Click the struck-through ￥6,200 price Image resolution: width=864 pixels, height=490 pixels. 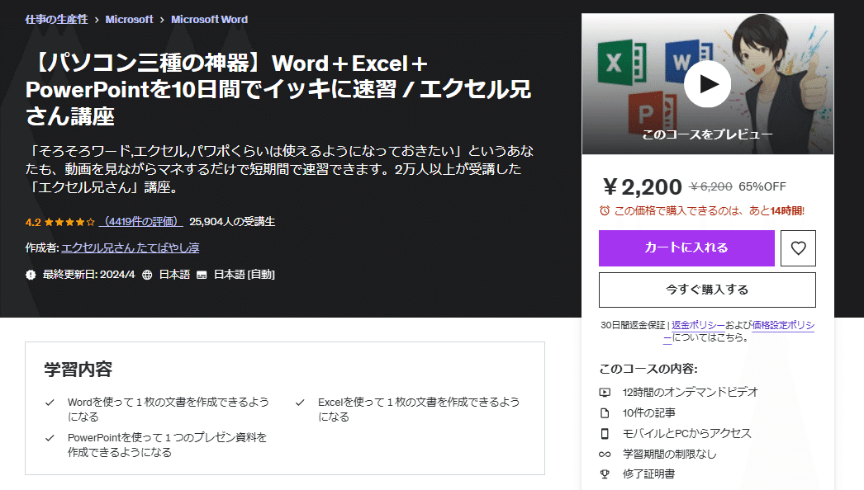(711, 187)
